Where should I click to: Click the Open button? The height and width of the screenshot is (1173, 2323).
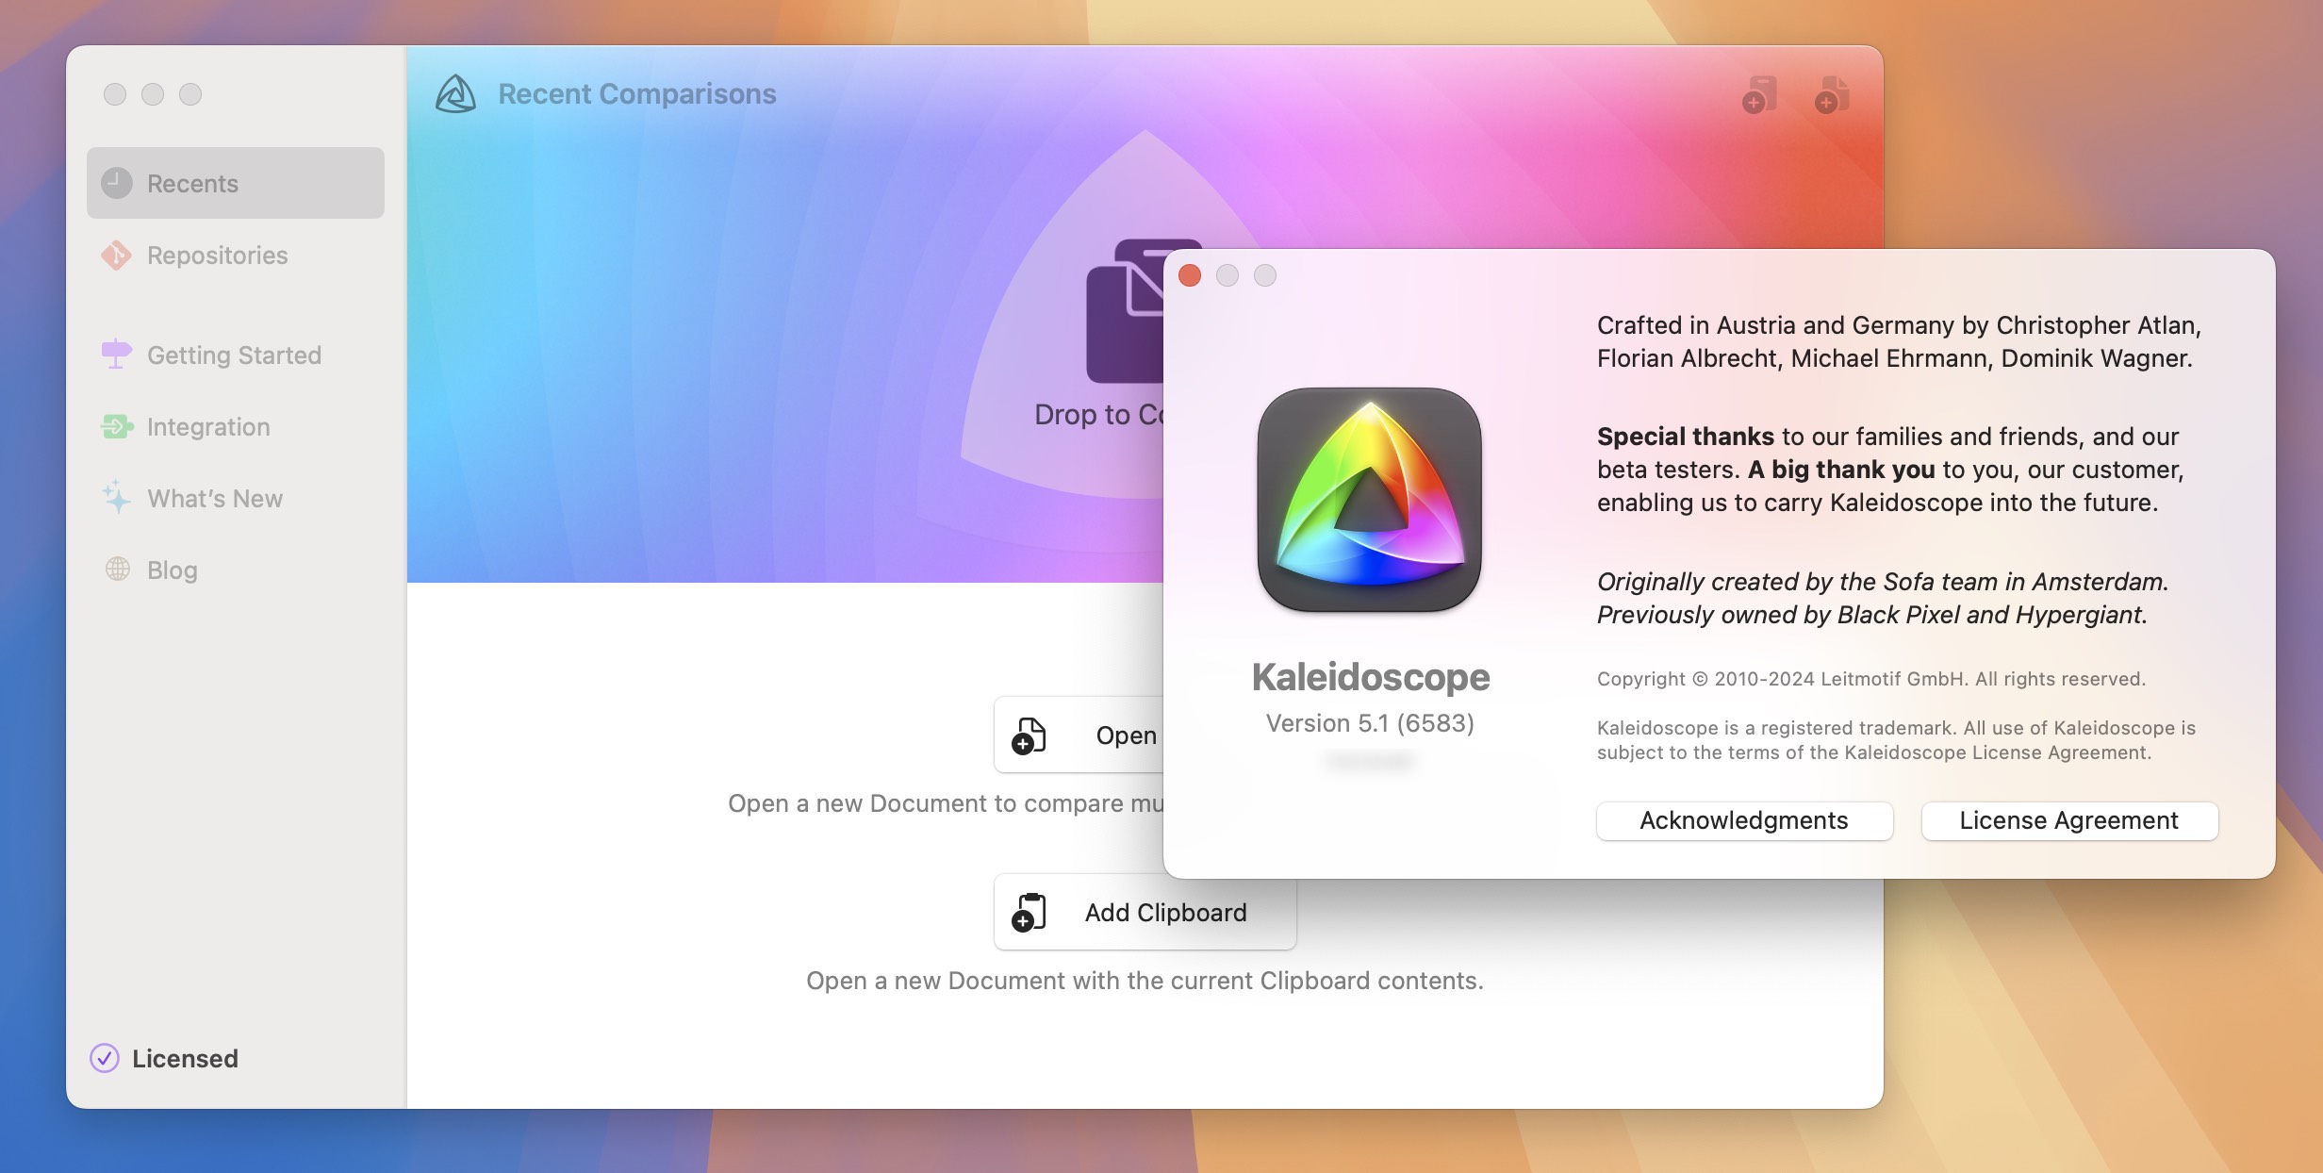(x=1079, y=735)
